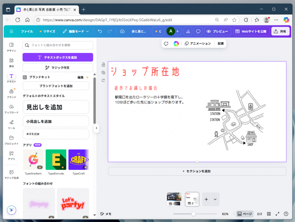Toggle the ページ view in the status bar
This screenshot has width=295, height=222.
pyautogui.click(x=245, y=214)
